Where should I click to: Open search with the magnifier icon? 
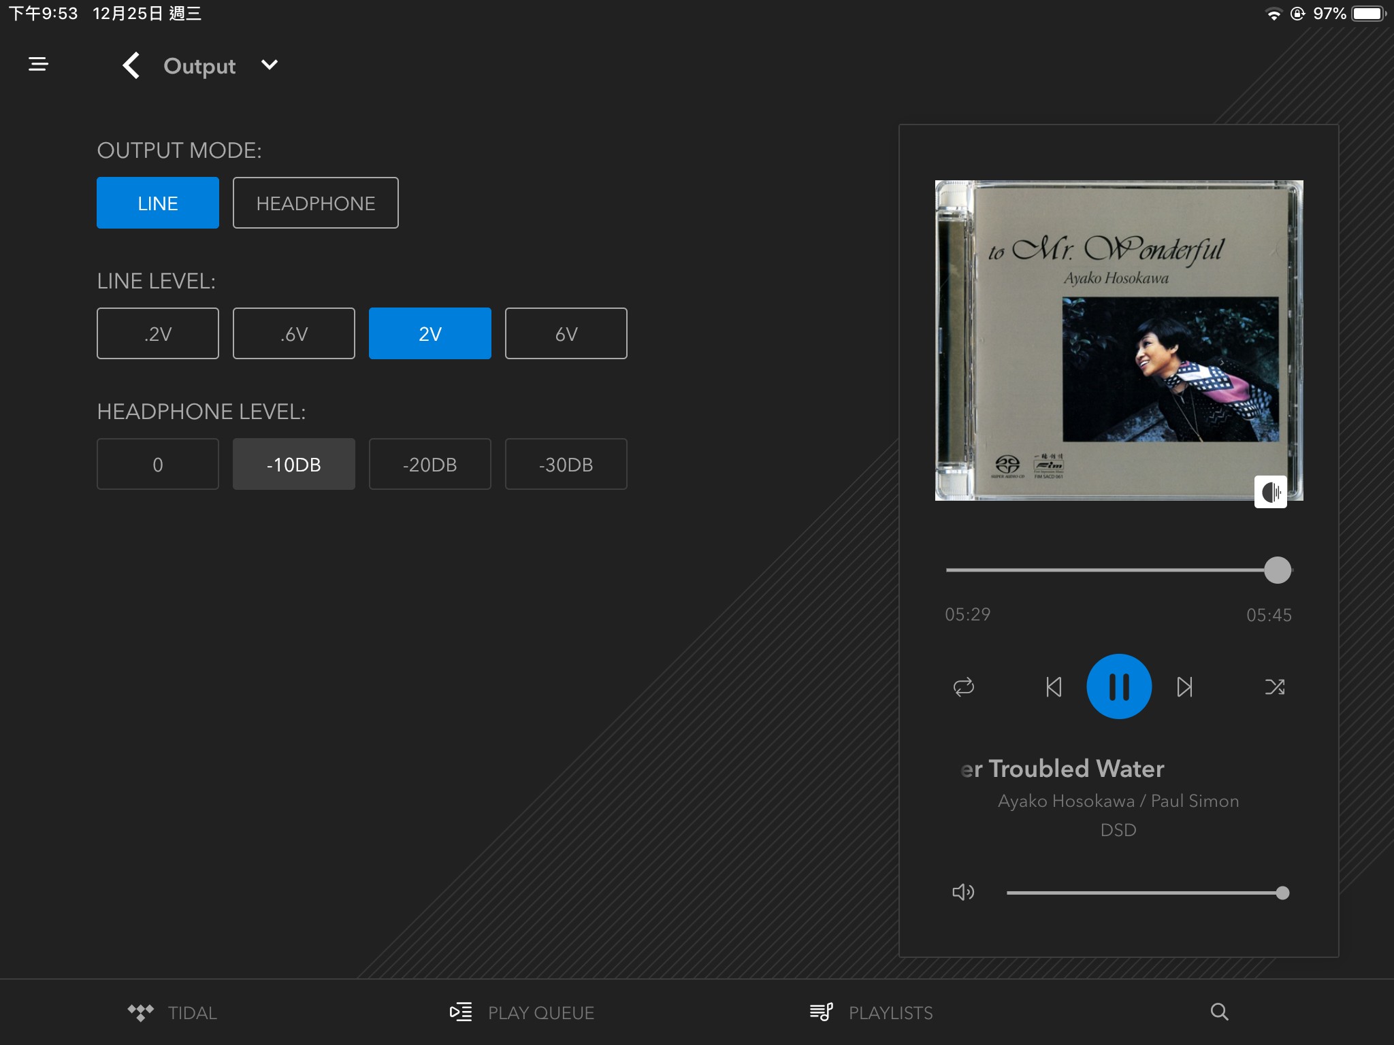pyautogui.click(x=1220, y=1012)
